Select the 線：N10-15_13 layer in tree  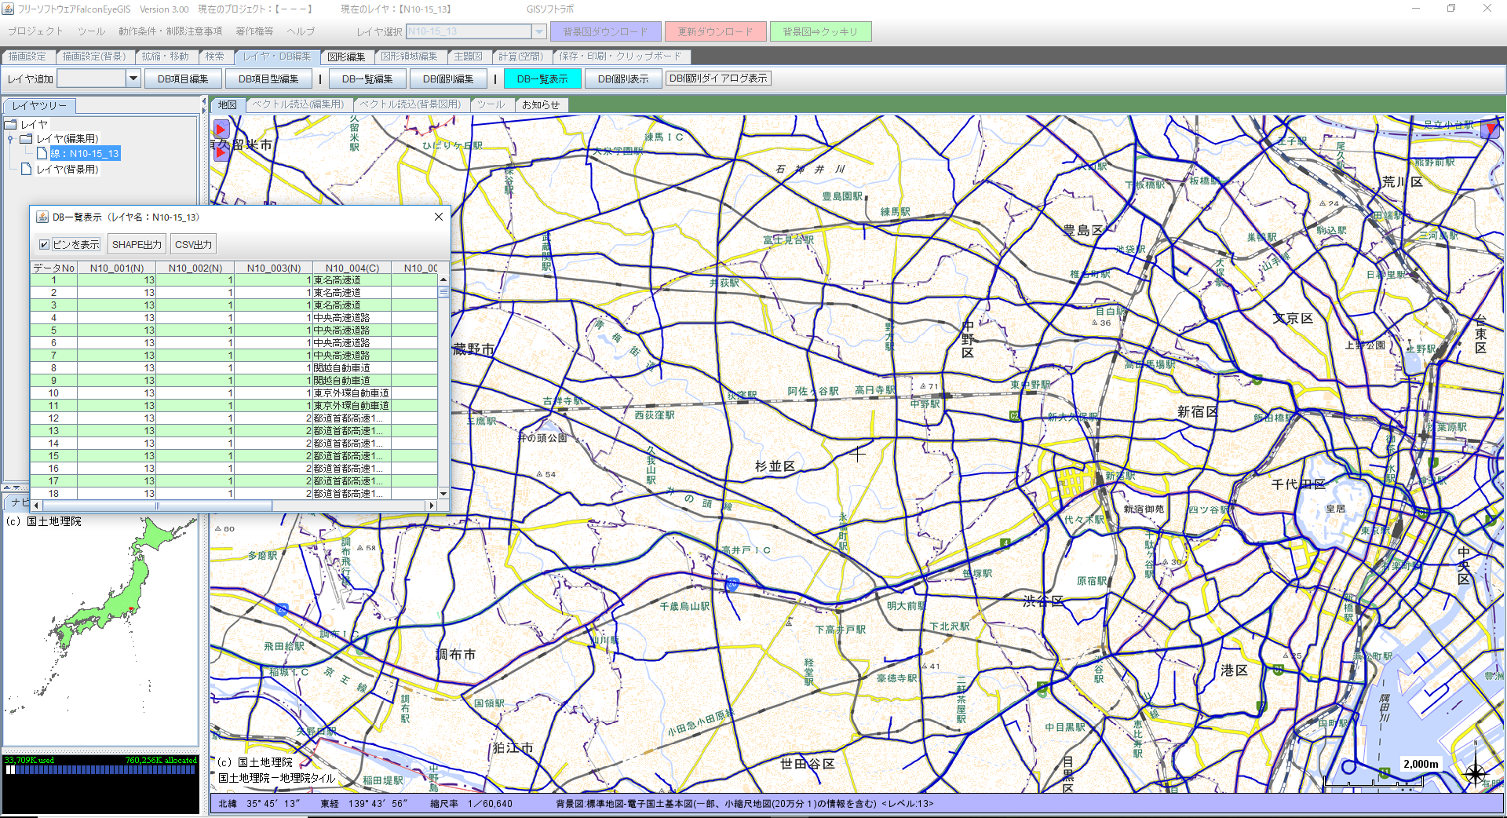coord(85,153)
